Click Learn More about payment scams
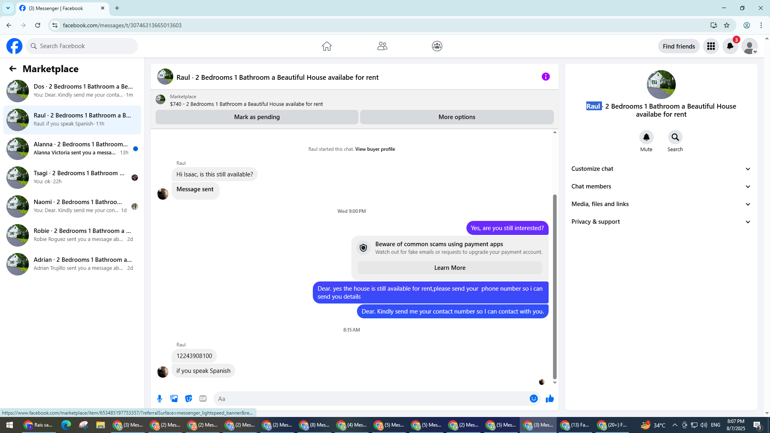The image size is (770, 433). click(x=450, y=268)
